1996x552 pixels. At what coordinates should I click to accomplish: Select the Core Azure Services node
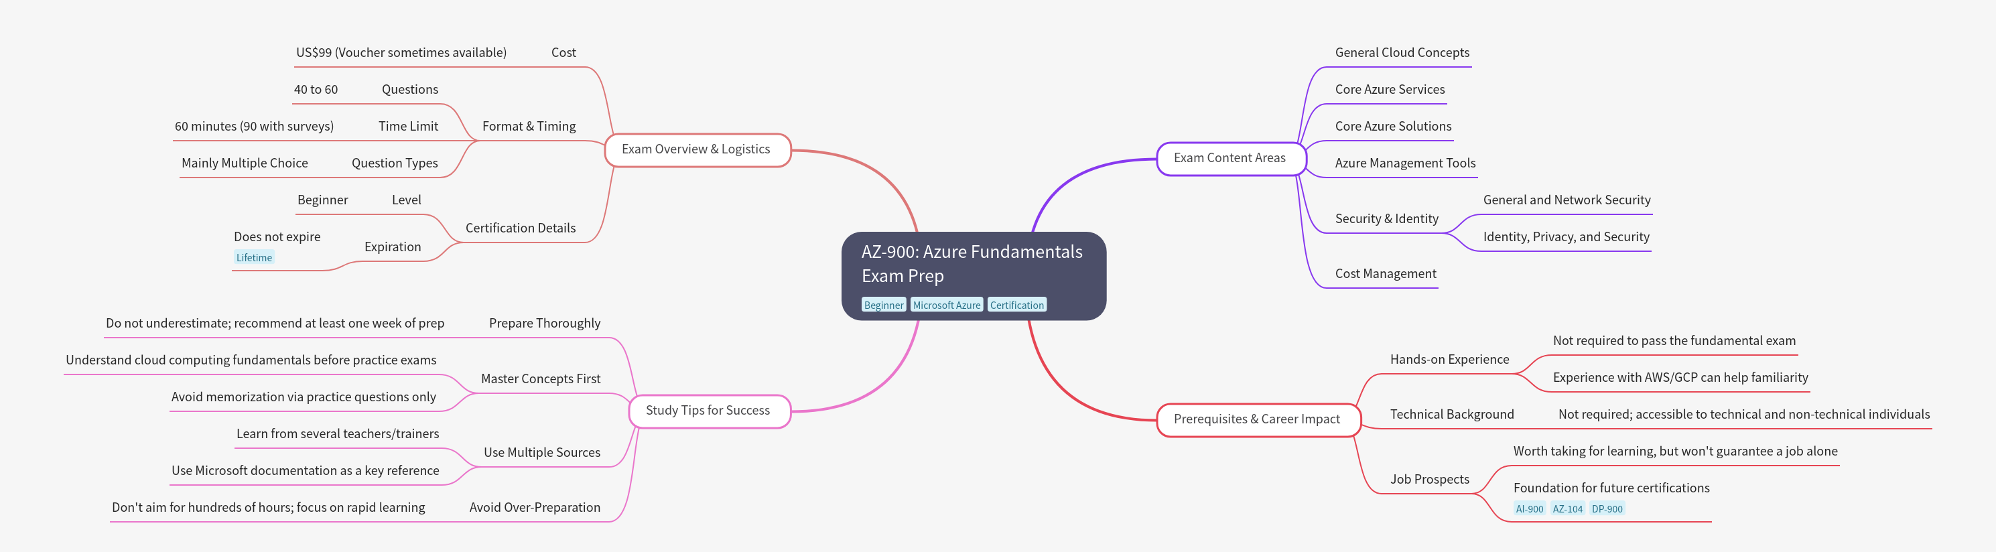(x=1390, y=90)
